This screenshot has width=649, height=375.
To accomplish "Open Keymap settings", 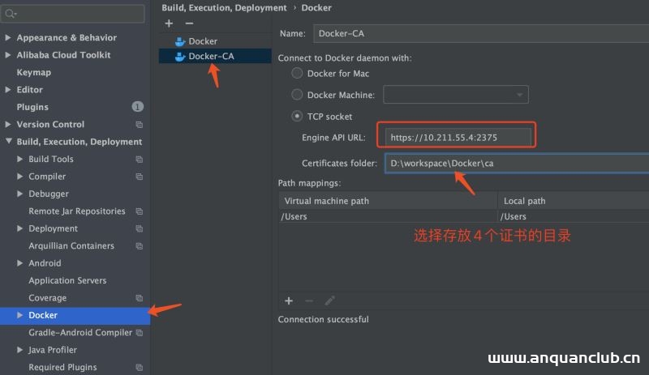I will click(34, 72).
